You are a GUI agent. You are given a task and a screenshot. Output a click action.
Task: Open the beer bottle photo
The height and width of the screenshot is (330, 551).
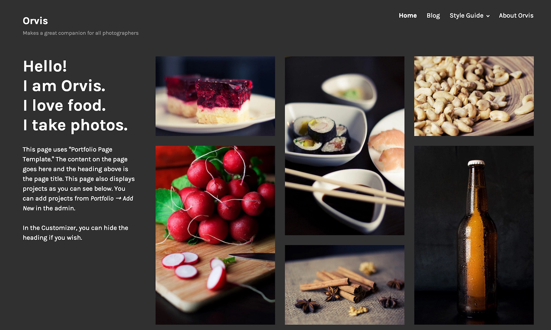[474, 235]
